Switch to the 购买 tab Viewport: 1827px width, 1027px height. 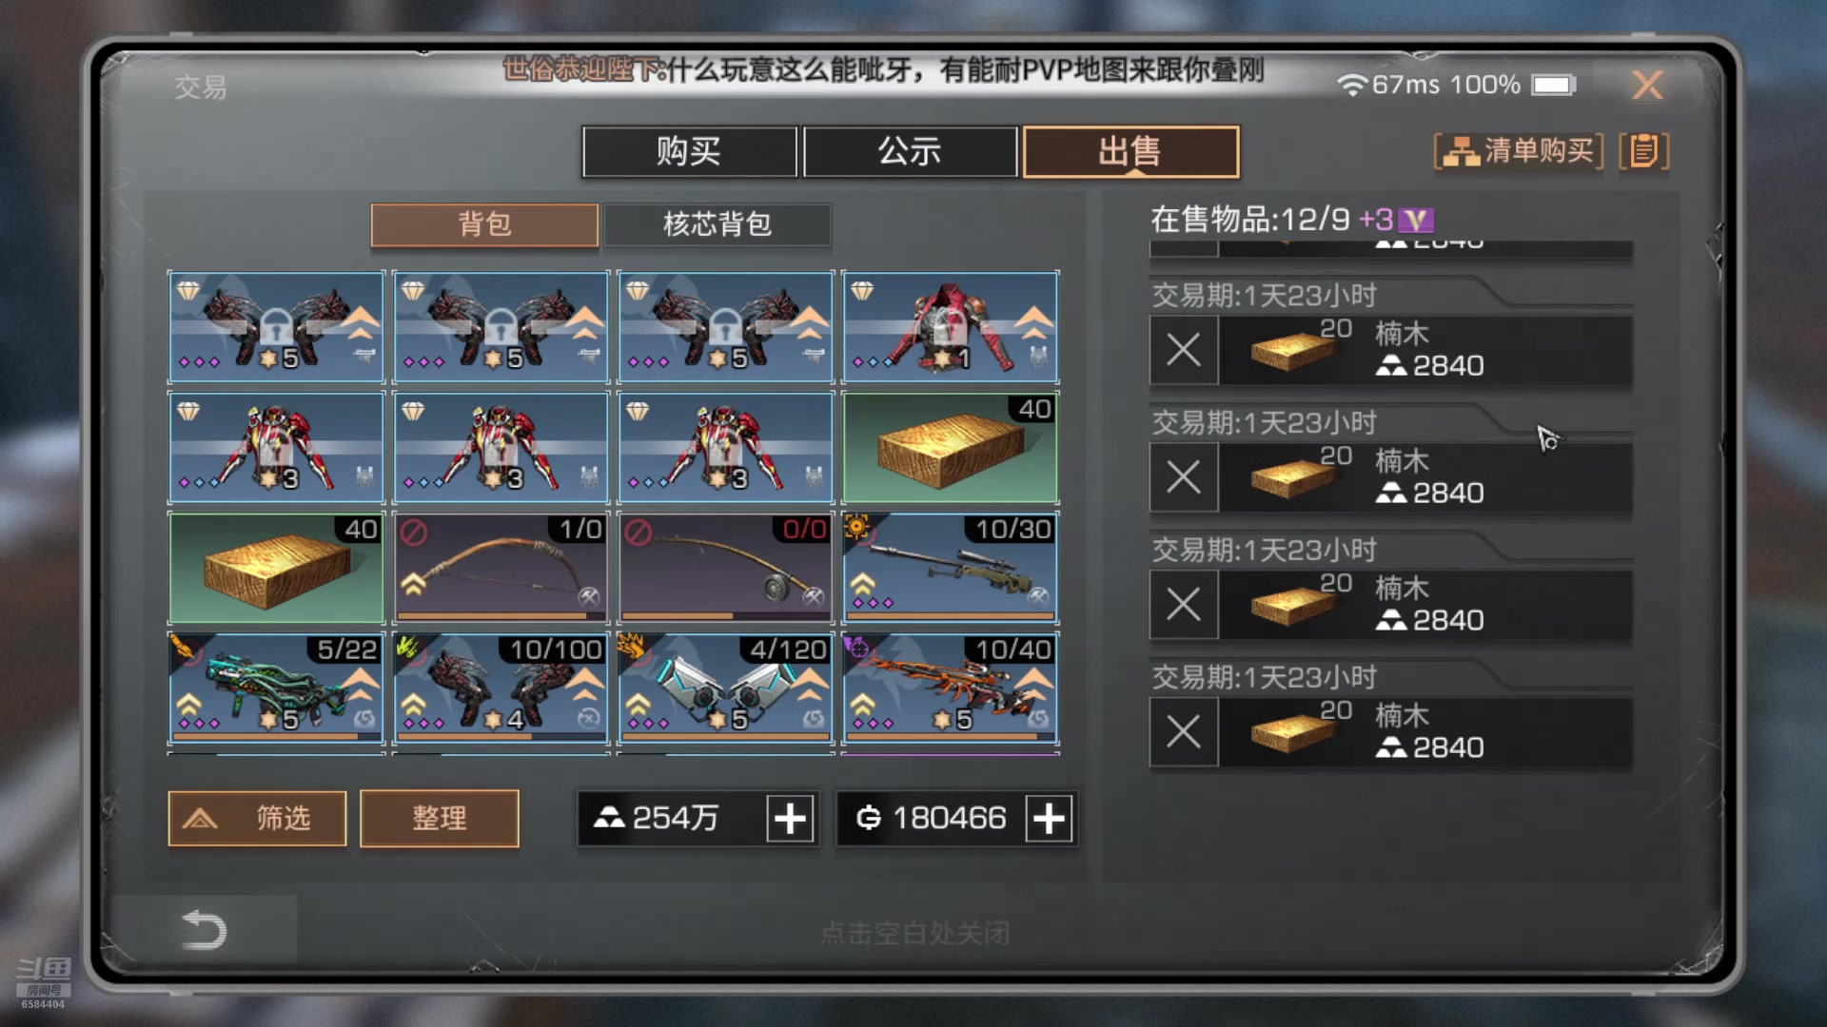tap(689, 151)
